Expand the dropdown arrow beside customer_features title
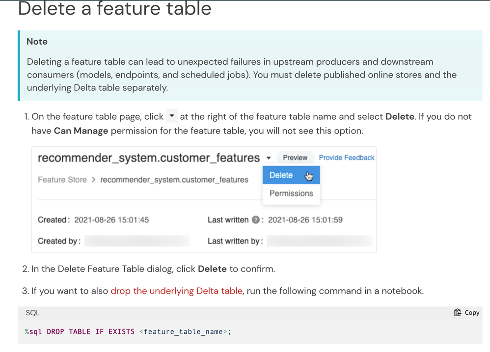This screenshot has height=352, width=490. (269, 158)
